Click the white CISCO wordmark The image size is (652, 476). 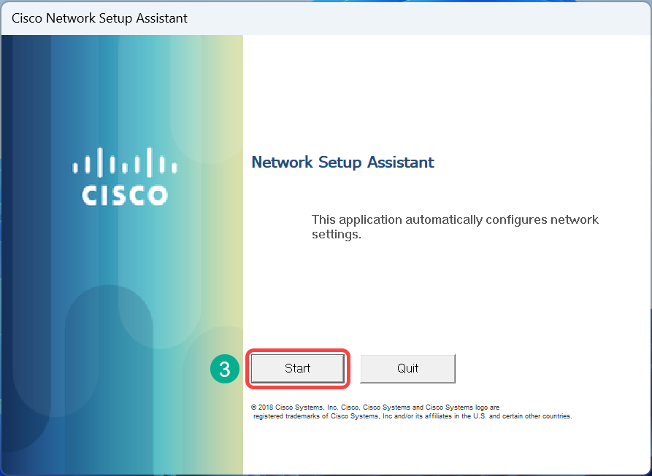pos(125,195)
